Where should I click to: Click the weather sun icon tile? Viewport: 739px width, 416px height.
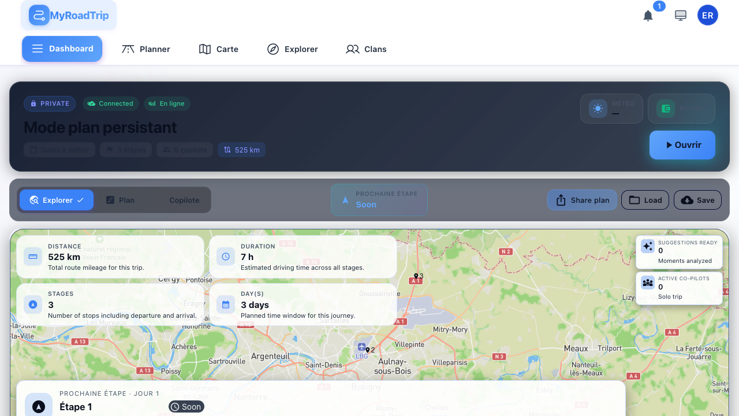(x=598, y=109)
